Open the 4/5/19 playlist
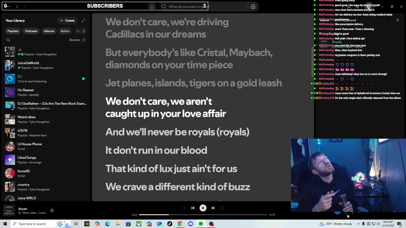This screenshot has width=406, height=228. [x=46, y=133]
